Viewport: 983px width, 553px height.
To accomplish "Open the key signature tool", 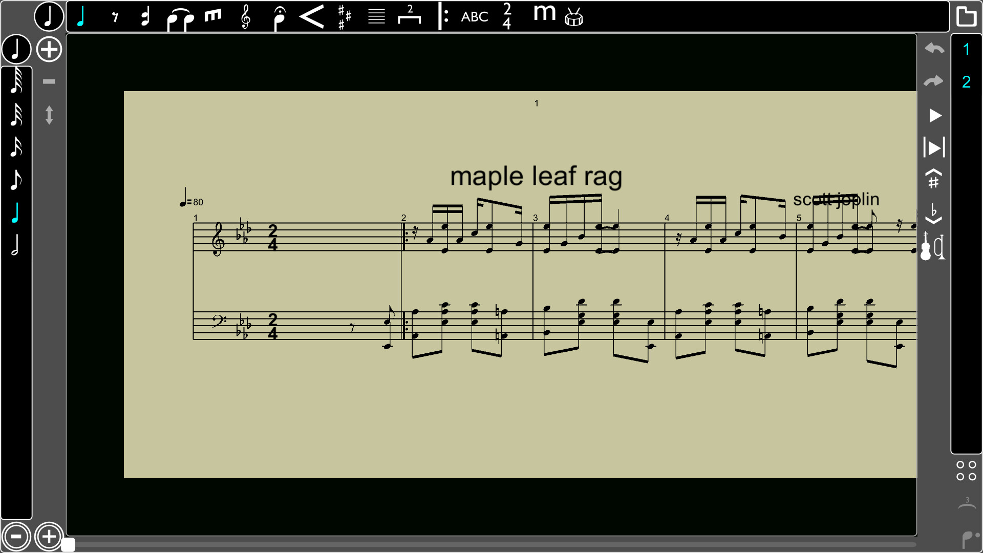I will click(x=344, y=16).
